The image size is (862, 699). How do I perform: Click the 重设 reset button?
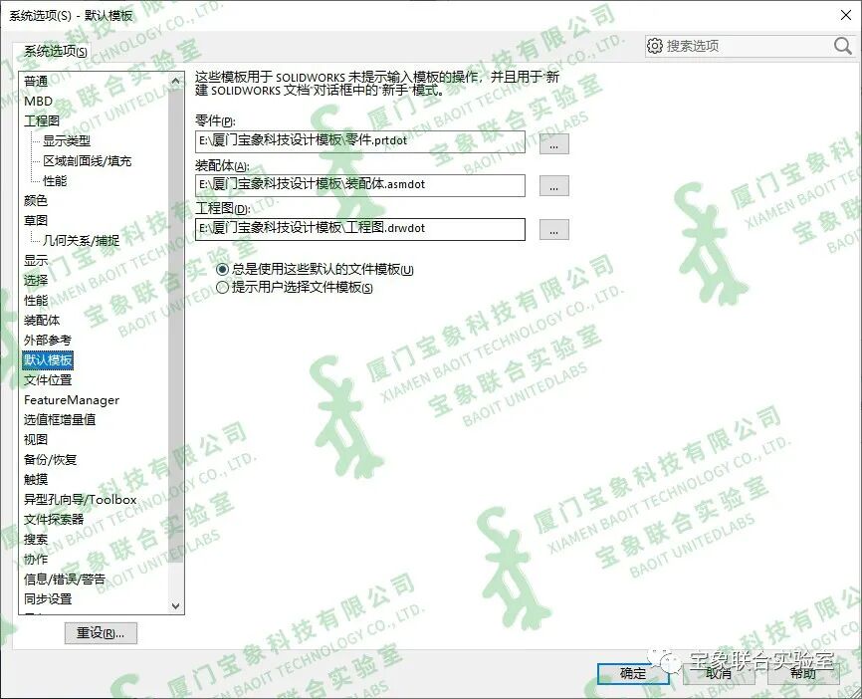click(x=101, y=633)
